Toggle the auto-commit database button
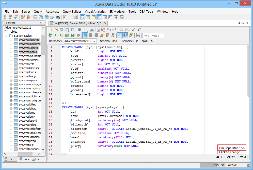This screenshot has width=253, height=170. tap(85, 35)
